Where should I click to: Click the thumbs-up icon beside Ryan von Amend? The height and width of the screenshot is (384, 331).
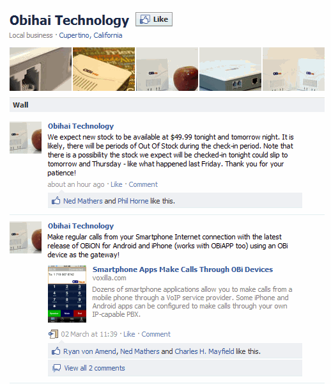click(56, 351)
